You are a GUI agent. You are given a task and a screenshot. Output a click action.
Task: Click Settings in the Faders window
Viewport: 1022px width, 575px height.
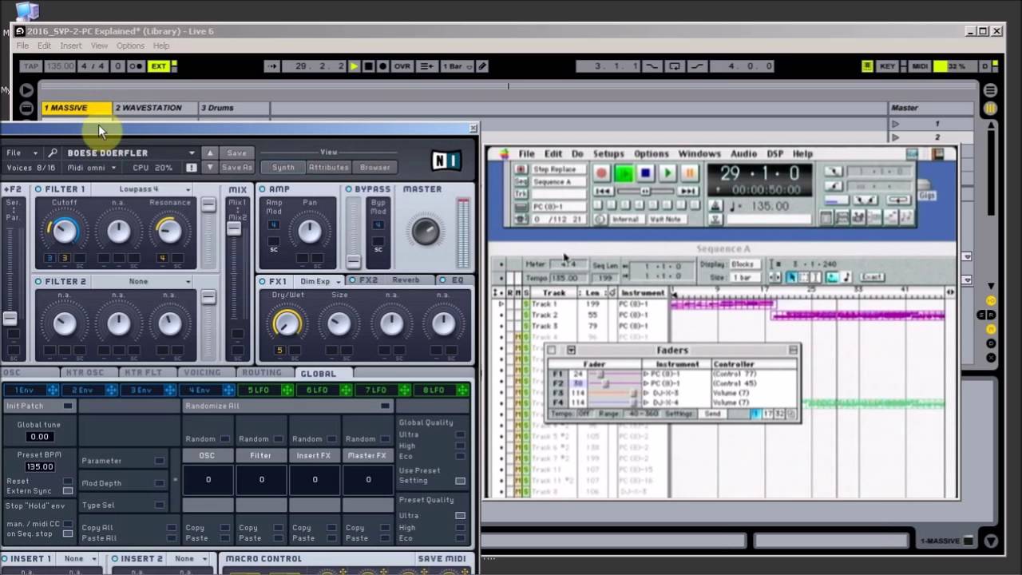click(x=679, y=414)
